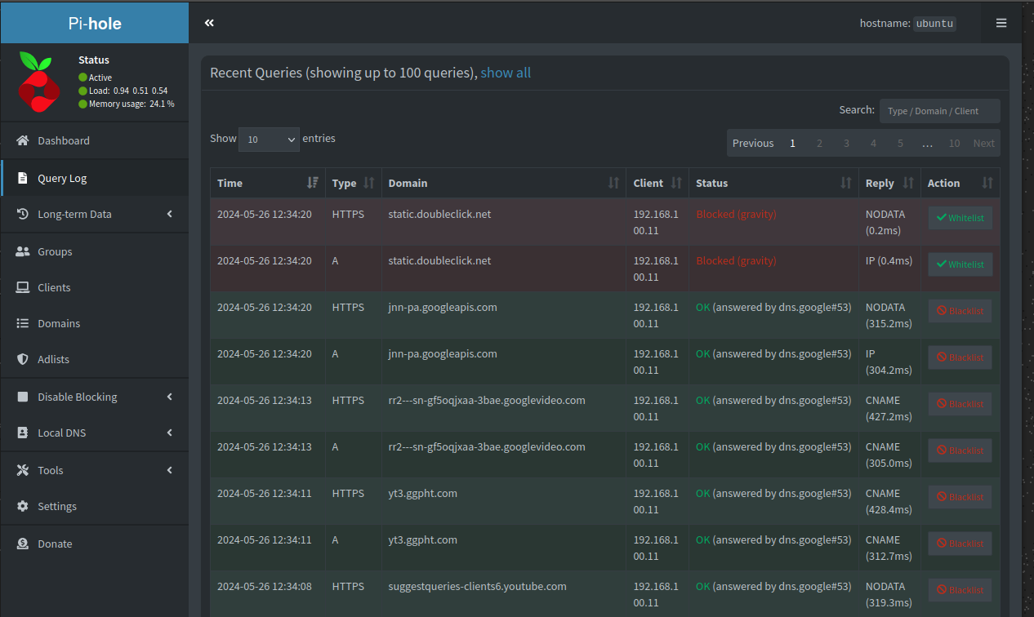Image resolution: width=1034 pixels, height=617 pixels.
Task: Click the Groups people icon
Action: (x=23, y=251)
